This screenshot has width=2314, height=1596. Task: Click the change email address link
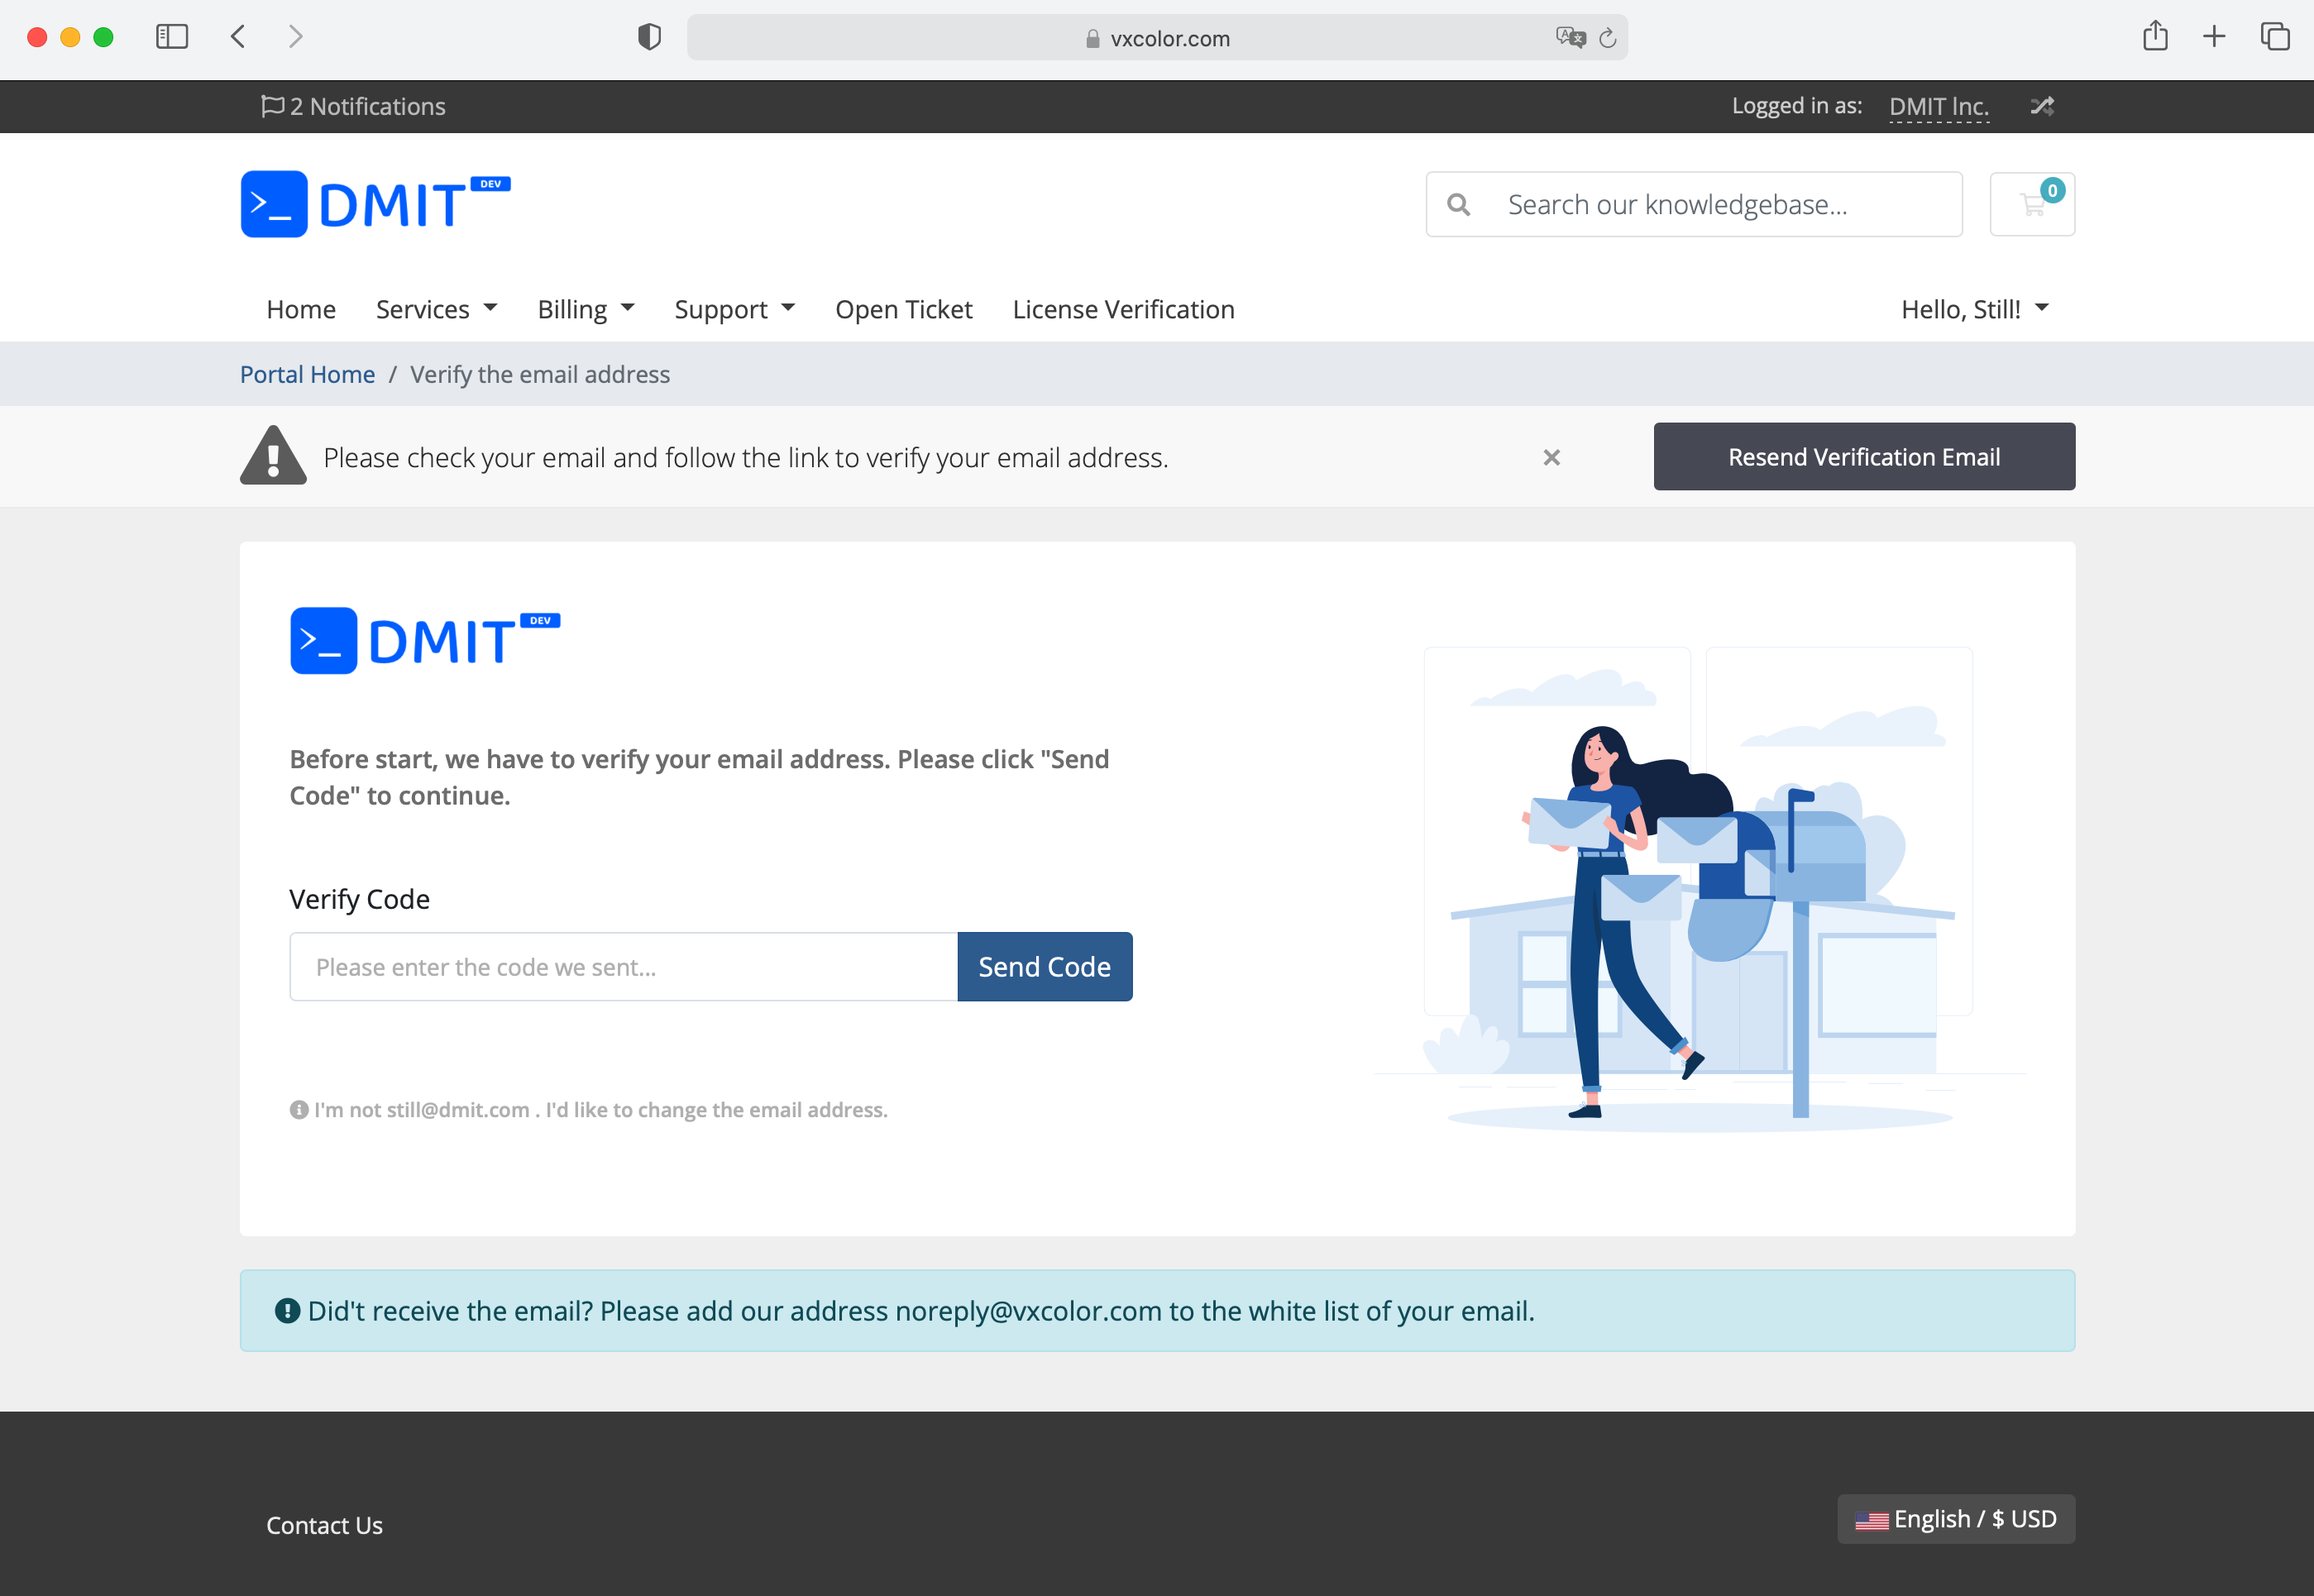588,1109
